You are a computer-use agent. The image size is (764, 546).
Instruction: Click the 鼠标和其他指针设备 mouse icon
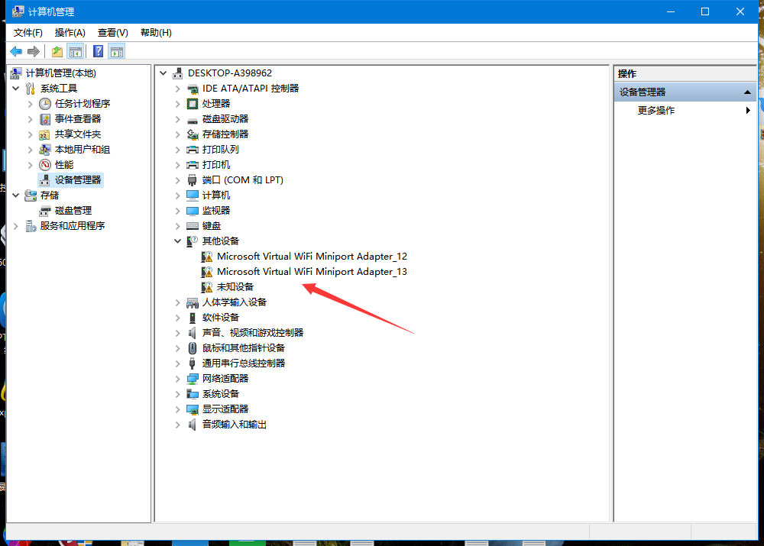193,348
